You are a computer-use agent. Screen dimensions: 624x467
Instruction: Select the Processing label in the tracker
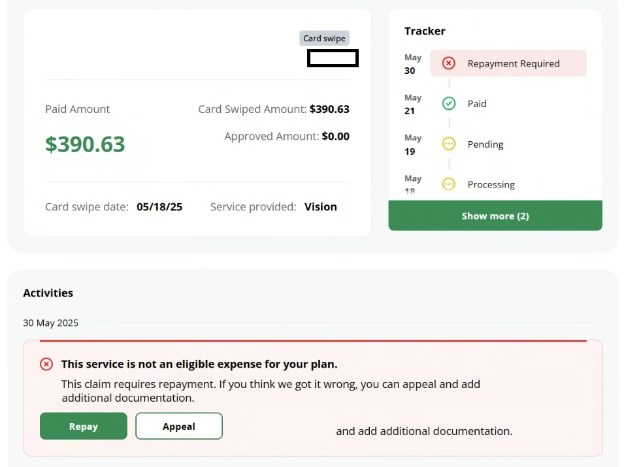coord(491,185)
